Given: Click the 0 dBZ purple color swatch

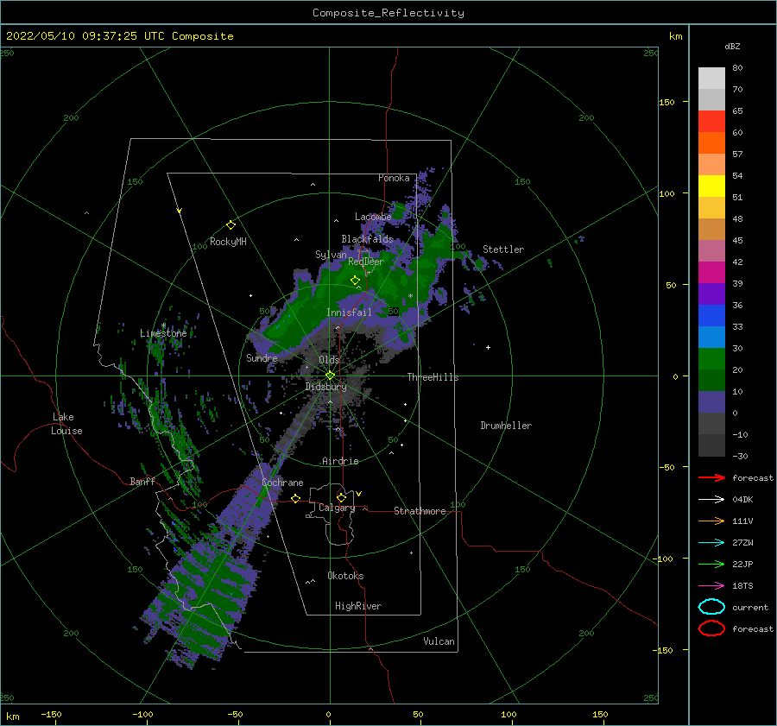Looking at the screenshot, I should pos(711,402).
